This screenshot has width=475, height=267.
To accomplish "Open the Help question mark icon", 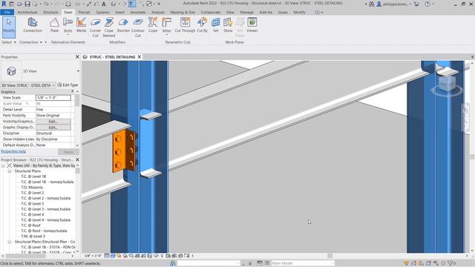I will pos(427,4).
